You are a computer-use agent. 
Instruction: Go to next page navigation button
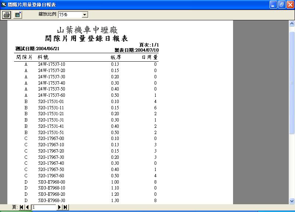click(x=59, y=207)
